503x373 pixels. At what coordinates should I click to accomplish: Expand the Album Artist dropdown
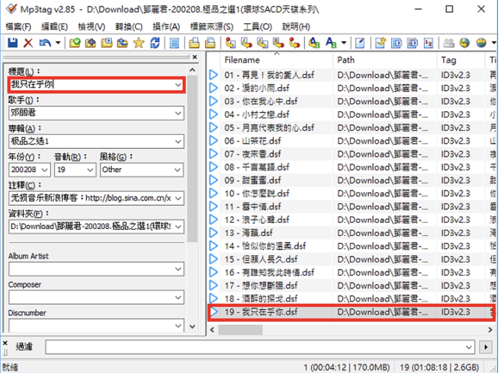(x=178, y=269)
